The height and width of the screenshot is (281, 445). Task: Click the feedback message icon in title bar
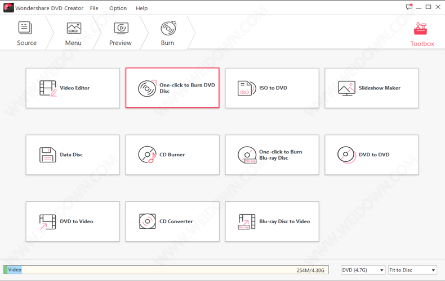point(409,7)
